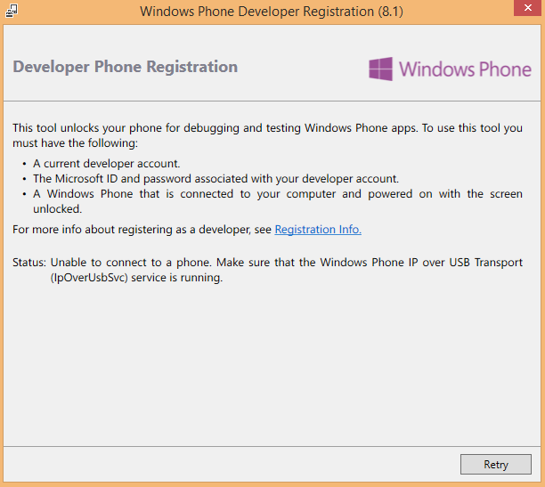Close the Developer Registration window

click(527, 8)
